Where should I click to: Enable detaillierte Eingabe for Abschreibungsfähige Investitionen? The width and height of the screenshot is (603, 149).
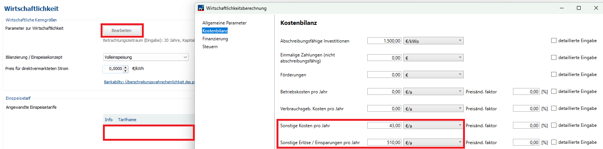tap(554, 41)
